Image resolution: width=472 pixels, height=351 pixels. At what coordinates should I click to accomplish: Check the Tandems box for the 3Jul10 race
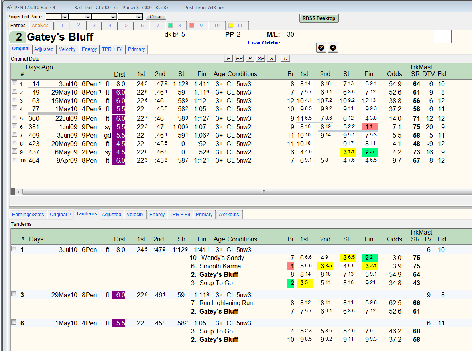pos(14,248)
